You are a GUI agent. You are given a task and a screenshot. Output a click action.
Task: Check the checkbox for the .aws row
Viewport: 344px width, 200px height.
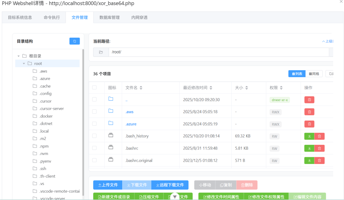(x=94, y=112)
